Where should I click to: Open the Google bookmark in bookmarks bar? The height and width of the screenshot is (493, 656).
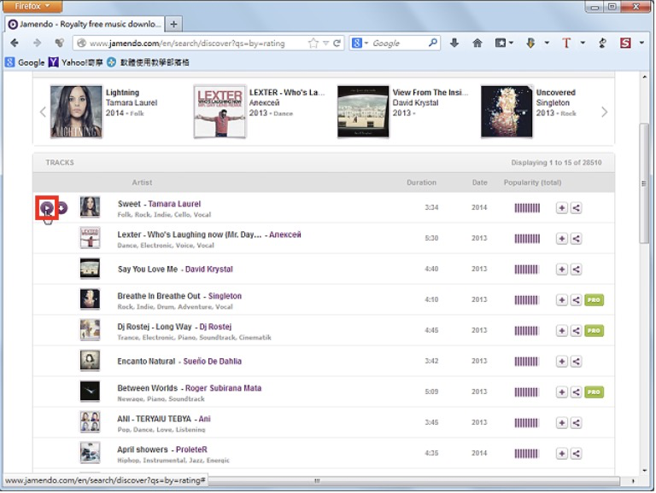coord(25,62)
